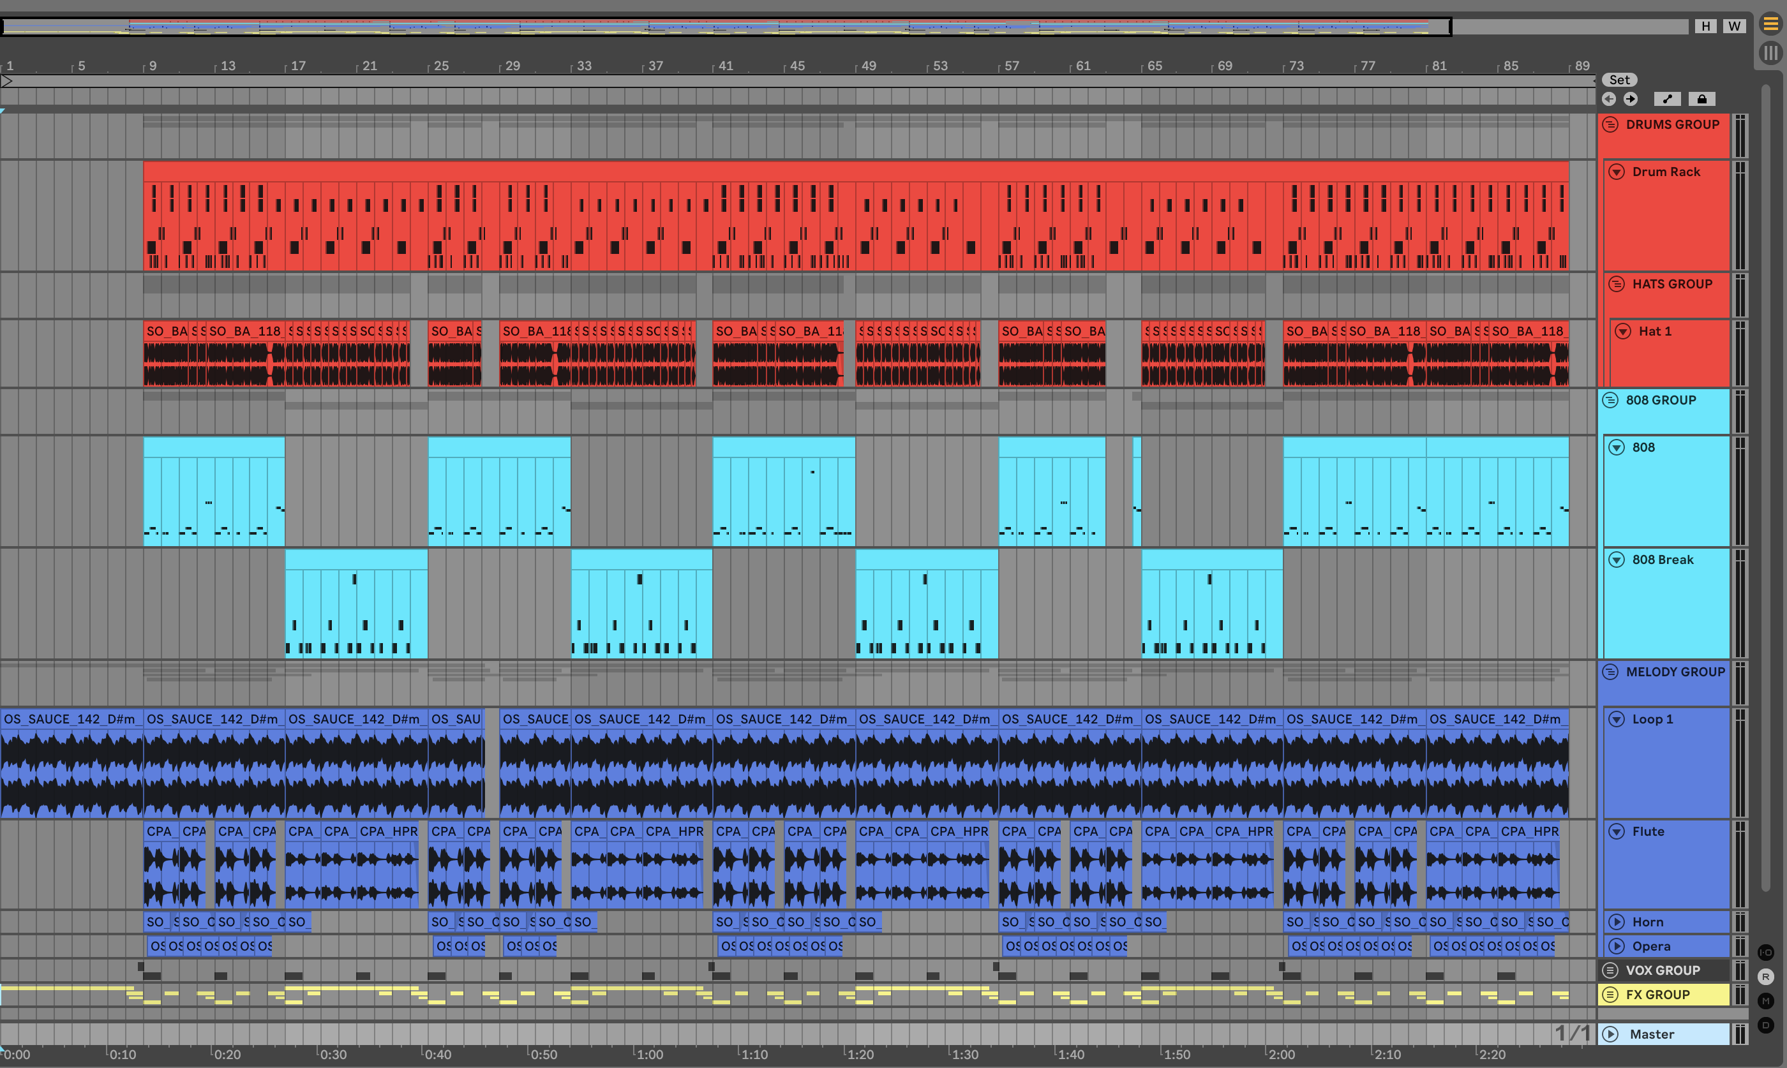1787x1068 pixels.
Task: Click the Lock Envelopes padlock icon
Action: point(1701,100)
